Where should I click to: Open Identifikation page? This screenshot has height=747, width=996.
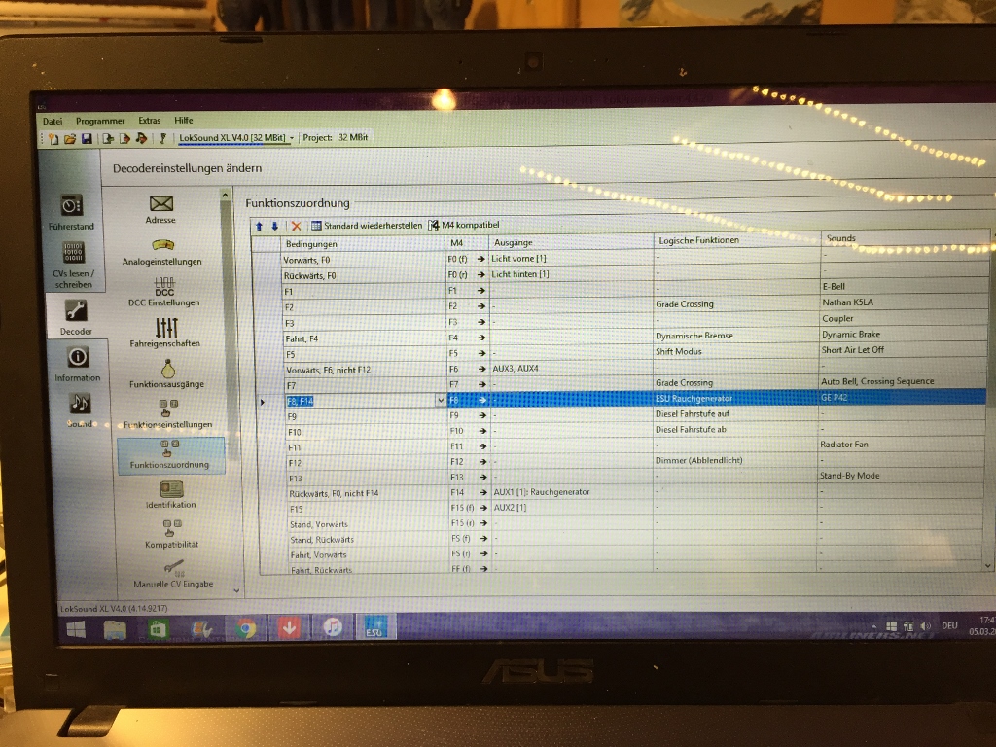tap(171, 494)
